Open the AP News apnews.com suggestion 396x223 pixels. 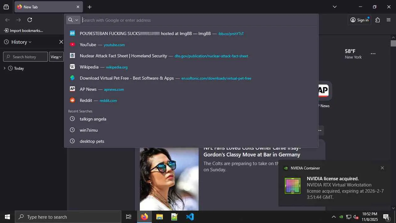click(191, 89)
